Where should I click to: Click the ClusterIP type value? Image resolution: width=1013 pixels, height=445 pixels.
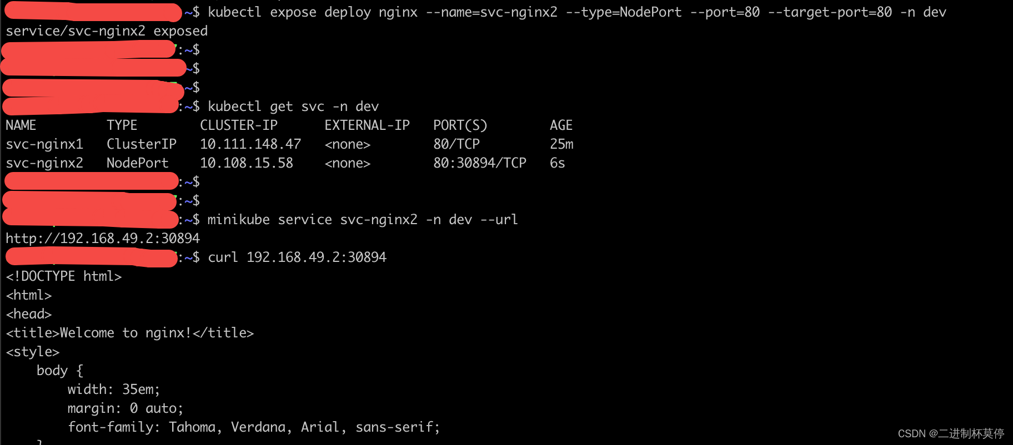click(x=142, y=144)
